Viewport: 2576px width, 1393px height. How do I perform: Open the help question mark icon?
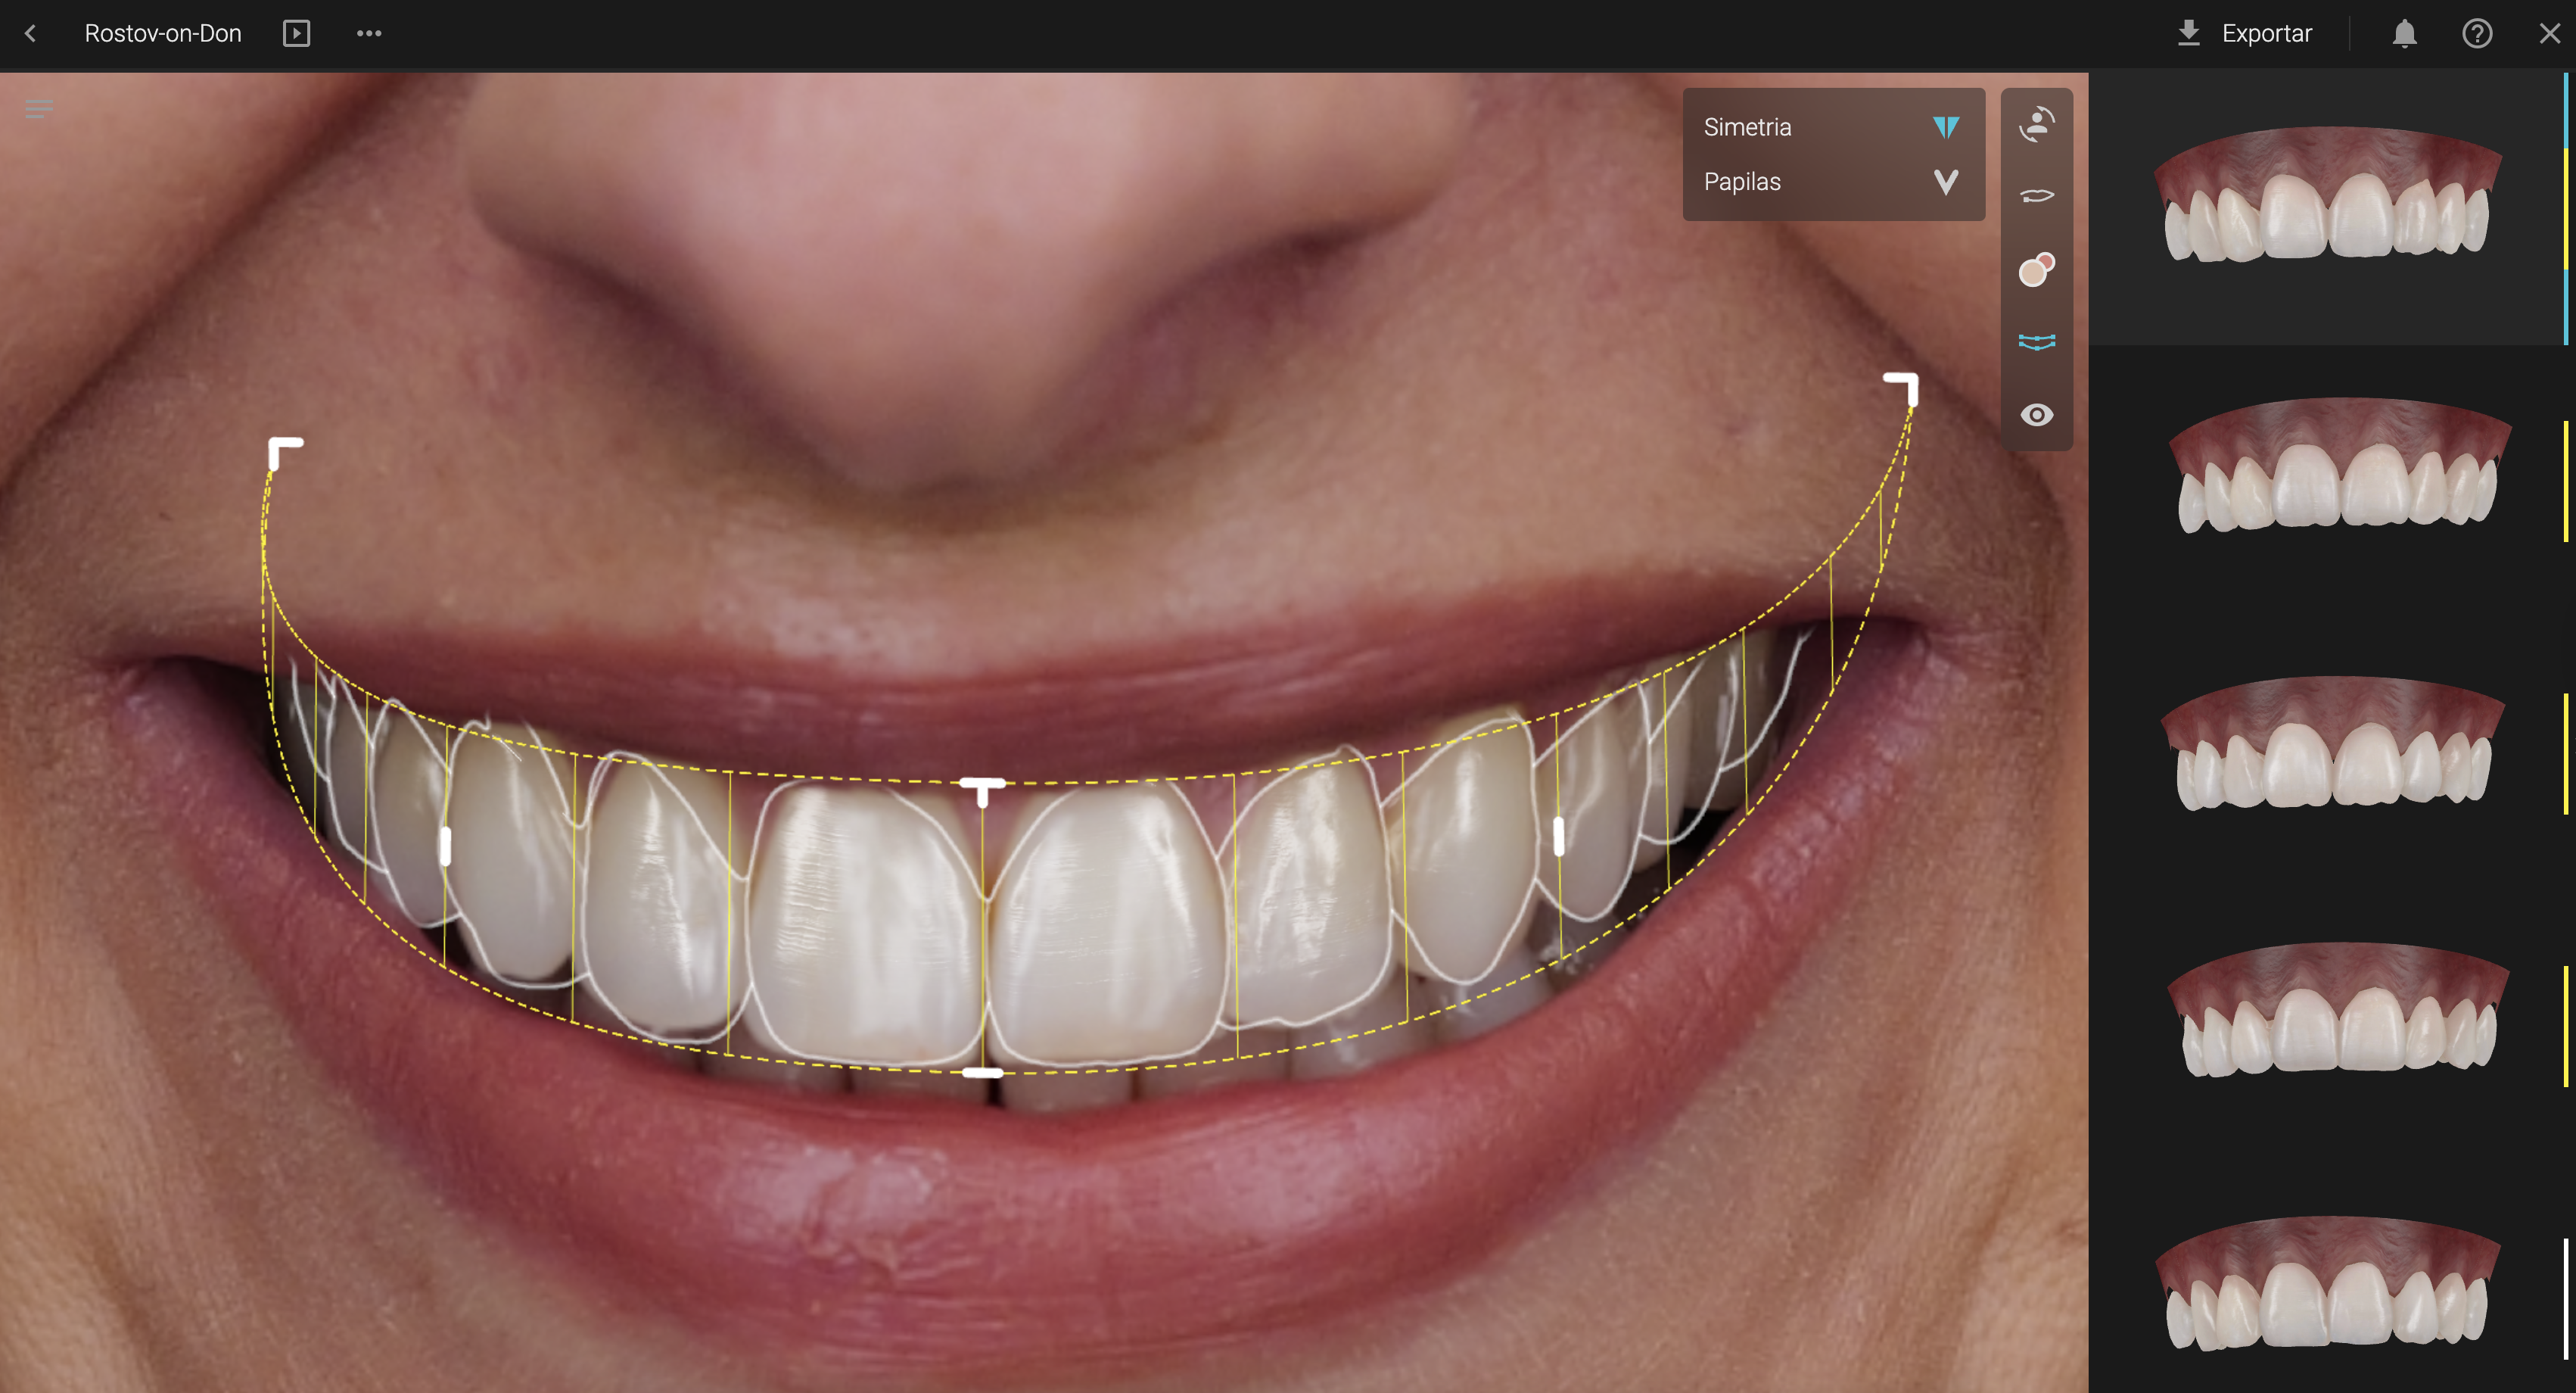[2476, 34]
